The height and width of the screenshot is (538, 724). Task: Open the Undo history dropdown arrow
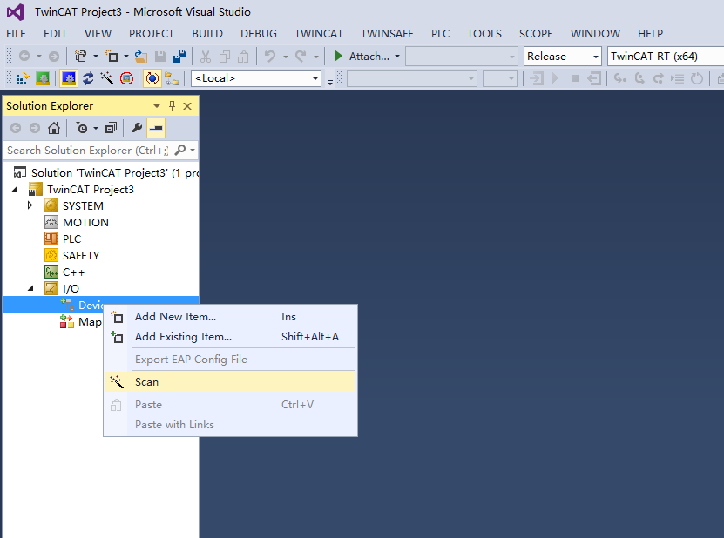pyautogui.click(x=286, y=57)
